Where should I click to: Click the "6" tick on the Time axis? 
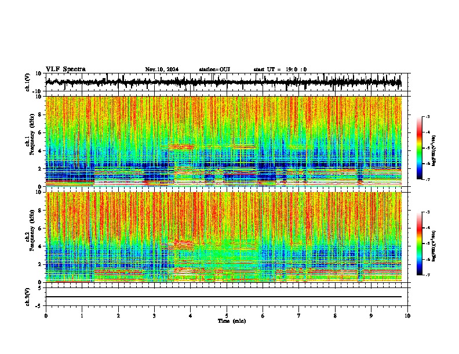pos(263,316)
